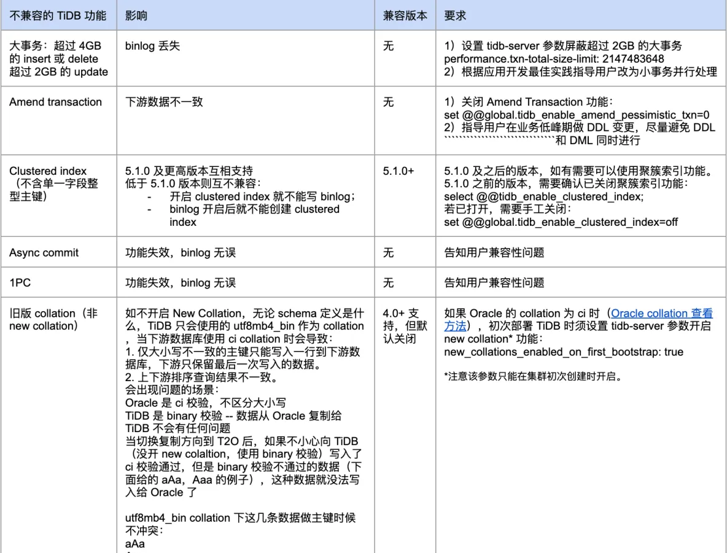This screenshot has height=553, width=727.
Task: Click the 无 version cell in Amend transaction row
Action: (405, 120)
